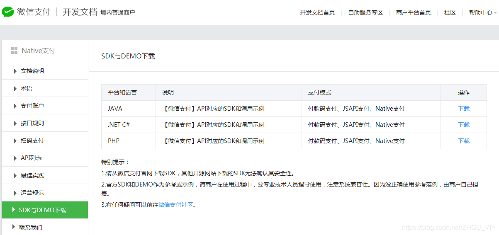The image size is (499, 235).
Task: Expand the 术语 sidebar arrow
Action: point(15,88)
